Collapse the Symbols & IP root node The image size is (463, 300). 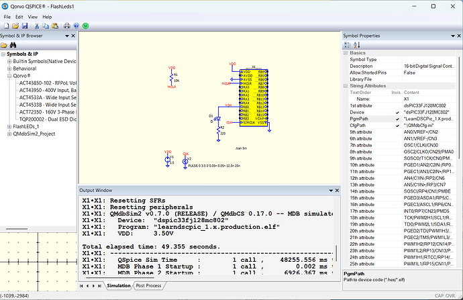[x=3, y=54]
